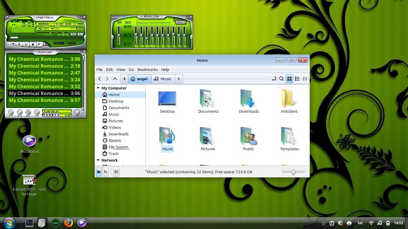The width and height of the screenshot is (408, 229).
Task: Launch the terminal from the taskbar
Action: click(x=29, y=223)
